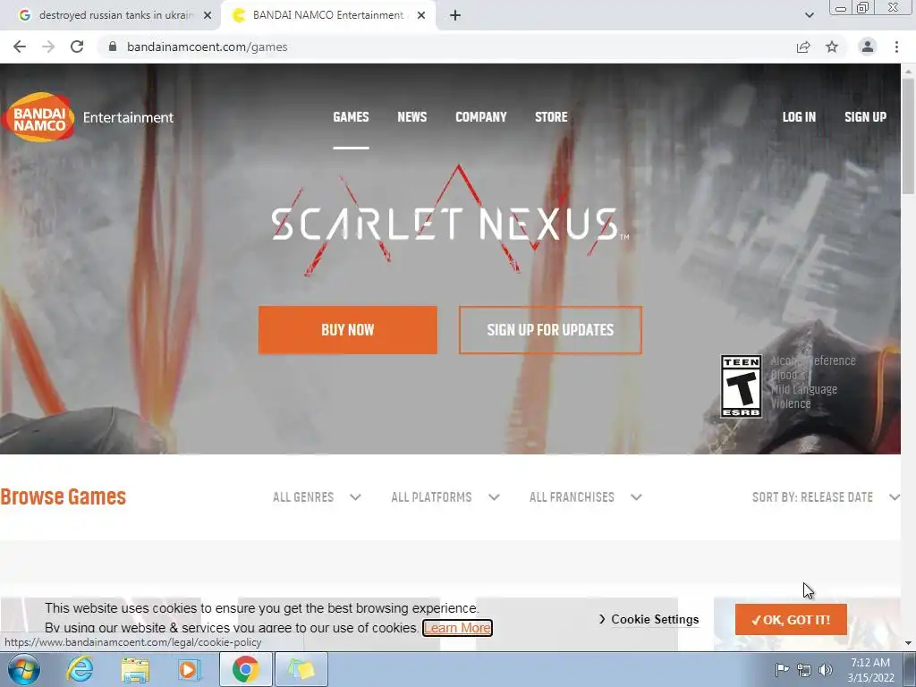This screenshot has width=916, height=687.
Task: Click the page vertical scrollbar thumb
Action: coord(909,135)
